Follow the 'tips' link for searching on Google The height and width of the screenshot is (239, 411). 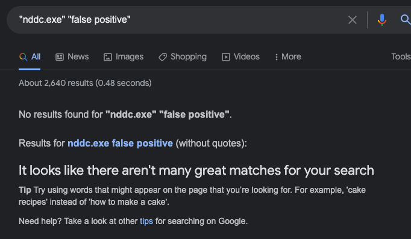146,221
